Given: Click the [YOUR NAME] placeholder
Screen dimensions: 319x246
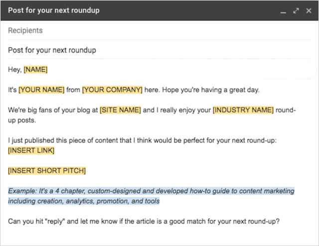Looking at the screenshot, I should click(41, 90).
